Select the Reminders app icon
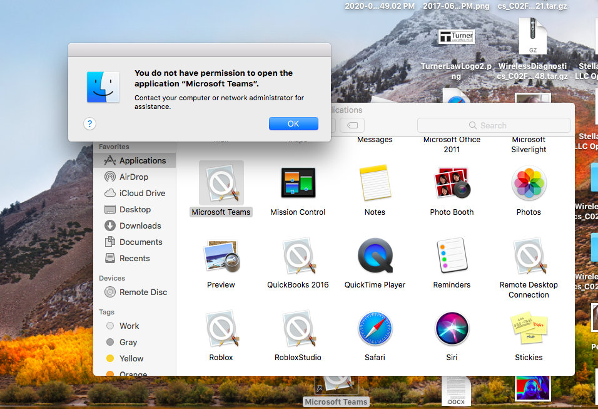This screenshot has height=409, width=598. [452, 256]
